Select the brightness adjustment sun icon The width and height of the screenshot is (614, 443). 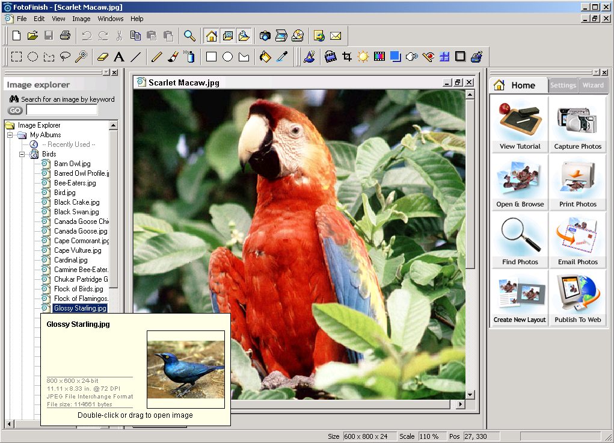click(363, 56)
